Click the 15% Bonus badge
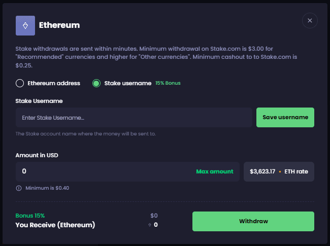The width and height of the screenshot is (330, 246). 168,83
